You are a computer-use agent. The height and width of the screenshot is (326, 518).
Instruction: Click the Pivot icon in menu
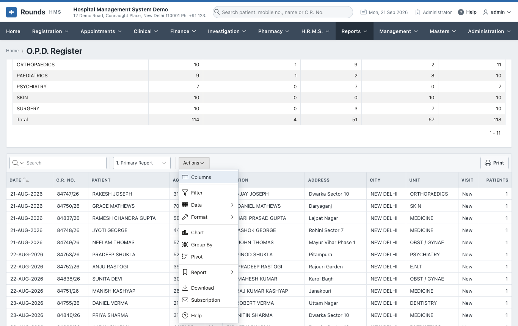185,257
